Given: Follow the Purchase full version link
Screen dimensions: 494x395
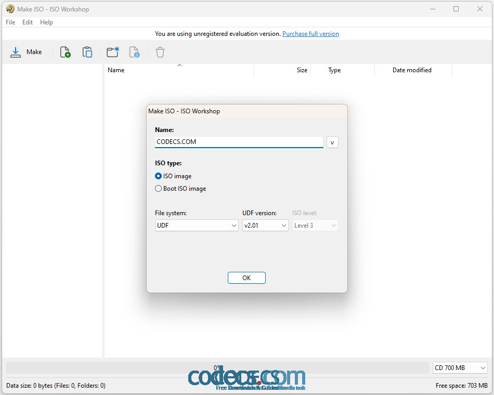Looking at the screenshot, I should [x=310, y=34].
